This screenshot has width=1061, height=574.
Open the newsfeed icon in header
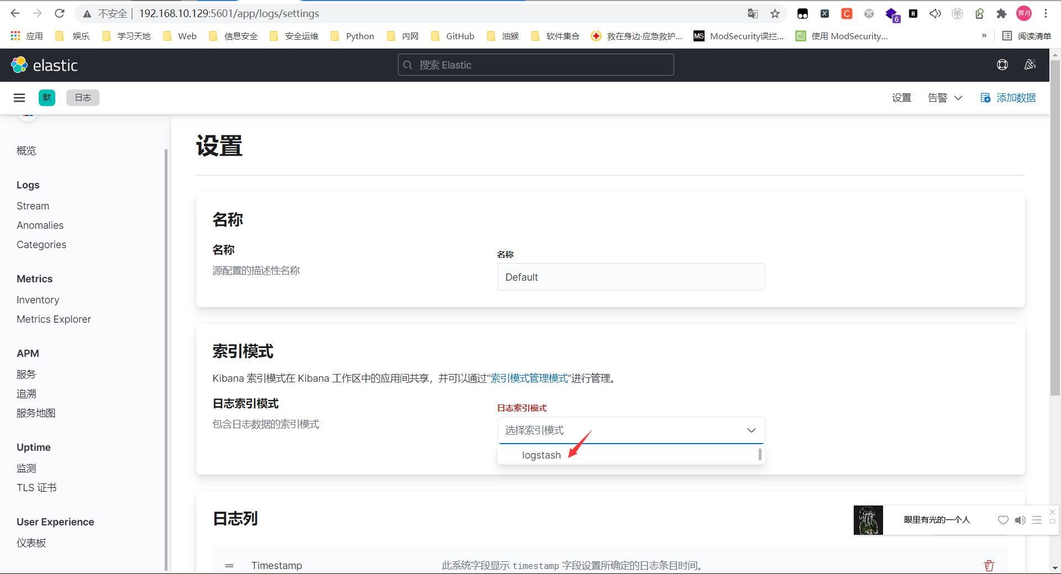pyautogui.click(x=1030, y=65)
